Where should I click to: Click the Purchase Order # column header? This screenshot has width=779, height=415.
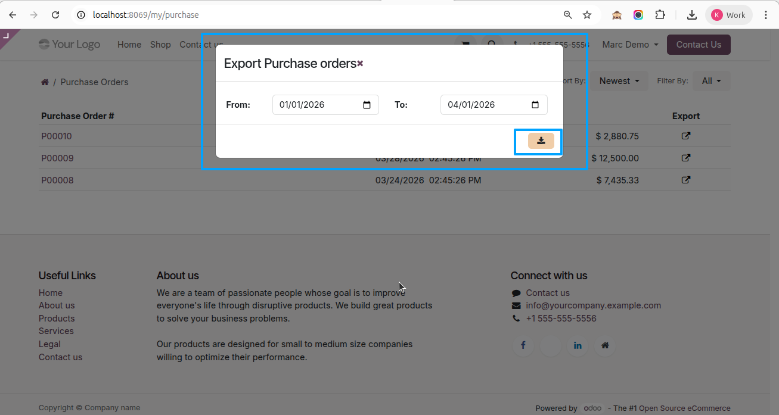[77, 116]
